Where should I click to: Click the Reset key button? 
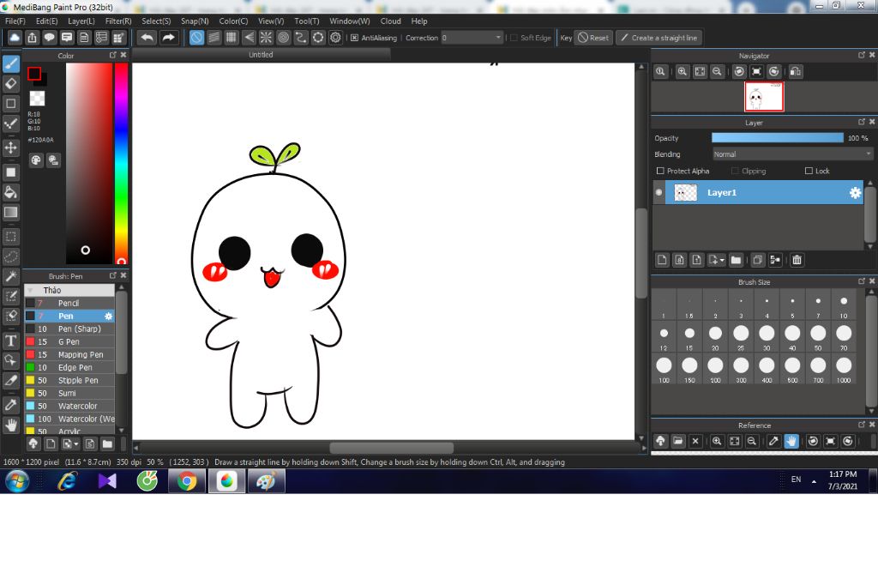(593, 38)
